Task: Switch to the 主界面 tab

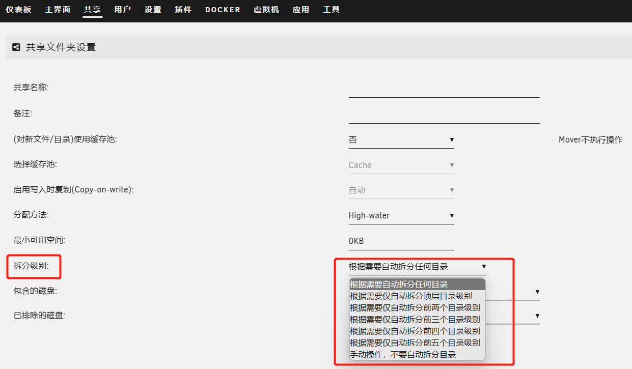Action: (58, 10)
